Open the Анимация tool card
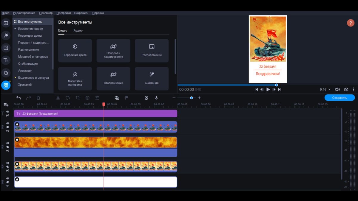The width and height of the screenshot is (358, 201). coord(152,79)
